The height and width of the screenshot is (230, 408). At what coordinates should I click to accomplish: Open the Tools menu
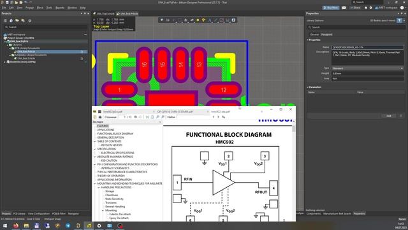49,8
